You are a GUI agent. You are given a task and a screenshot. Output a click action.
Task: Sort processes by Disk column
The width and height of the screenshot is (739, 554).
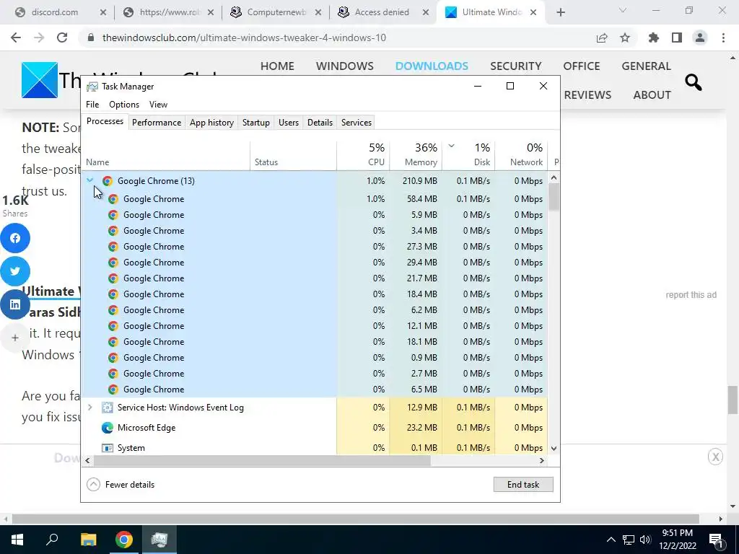point(468,155)
